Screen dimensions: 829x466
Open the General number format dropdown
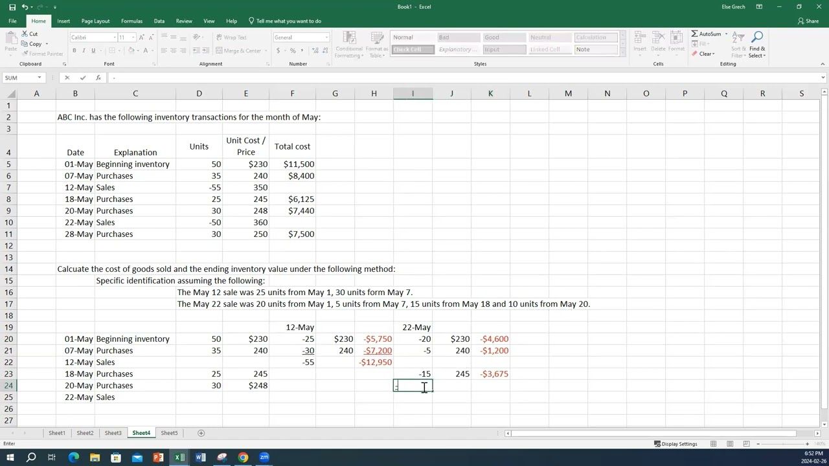326,38
